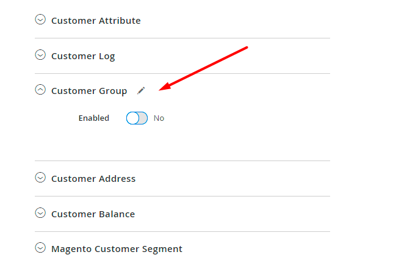Click the 'No' status label beside the switch
Screen dimensions: 418x274
click(159, 118)
